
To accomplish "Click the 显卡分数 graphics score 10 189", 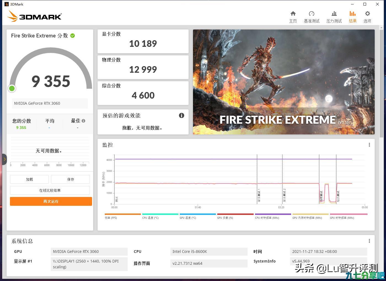I will [x=143, y=44].
